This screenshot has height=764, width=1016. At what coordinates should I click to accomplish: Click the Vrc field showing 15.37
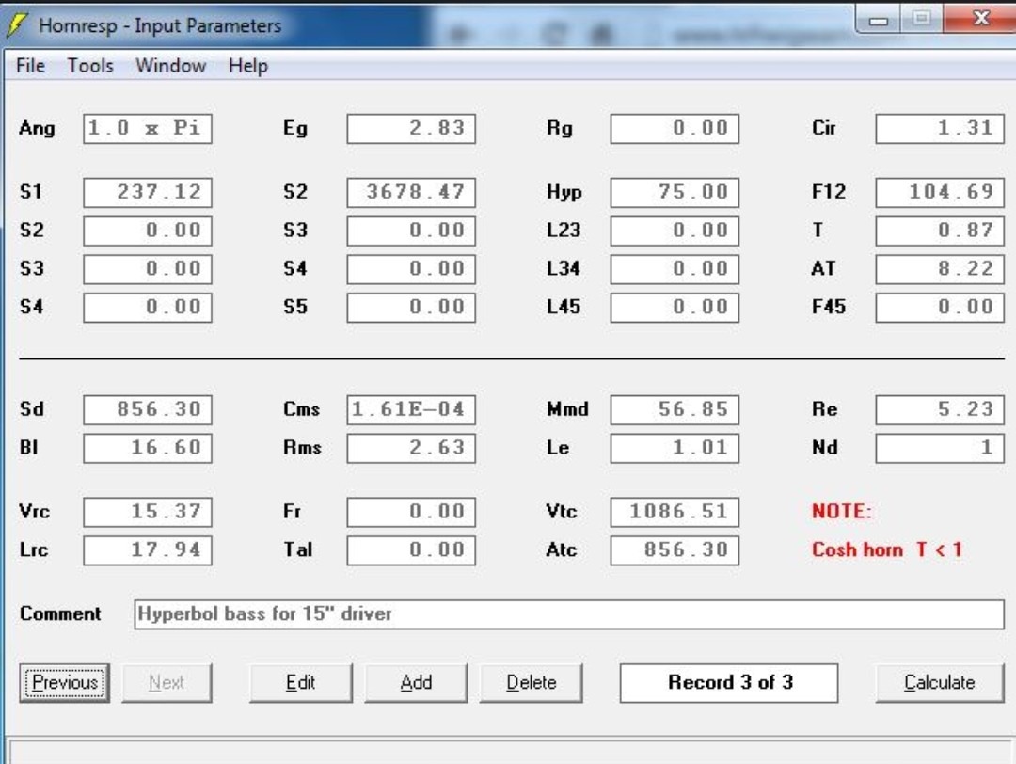coord(148,512)
